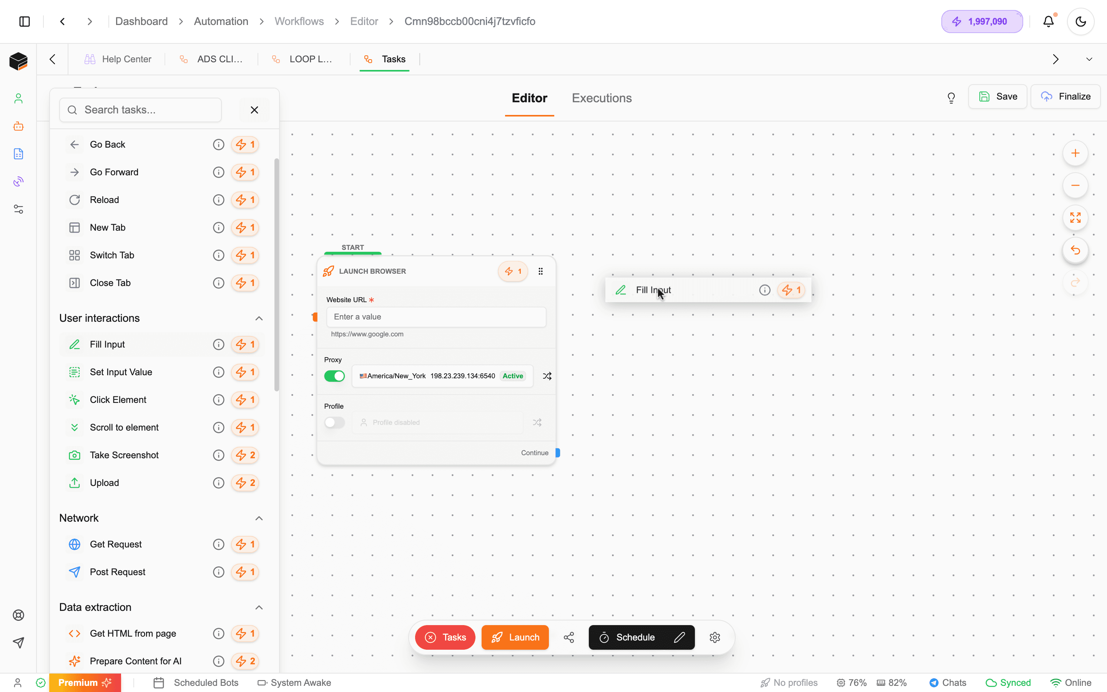
Task: Open the documents icon in the left sidebar
Action: (x=18, y=154)
